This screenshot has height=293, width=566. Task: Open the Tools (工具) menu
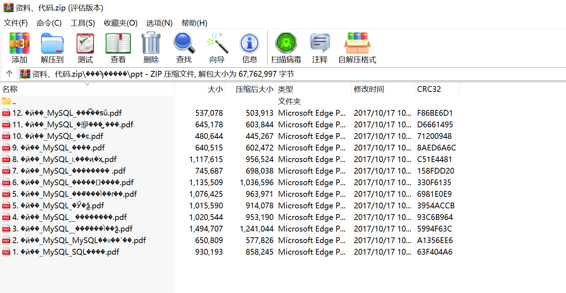(83, 23)
